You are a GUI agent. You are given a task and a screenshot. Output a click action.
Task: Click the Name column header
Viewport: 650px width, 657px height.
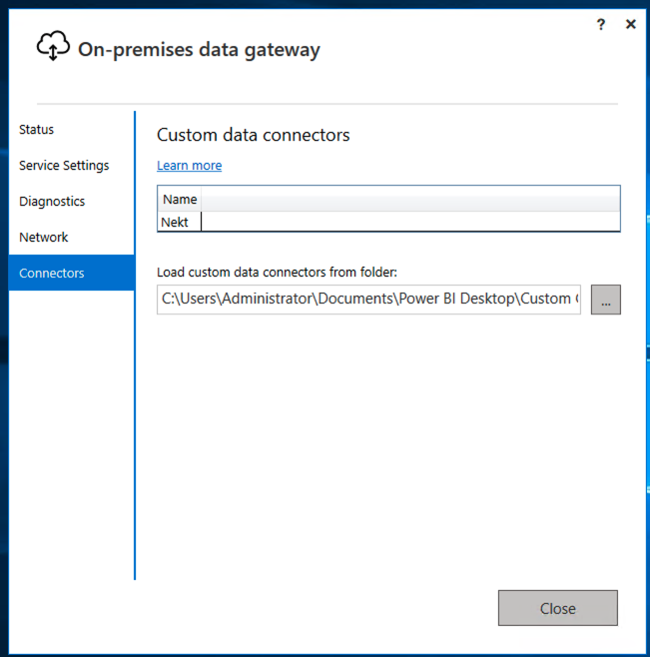click(x=180, y=199)
